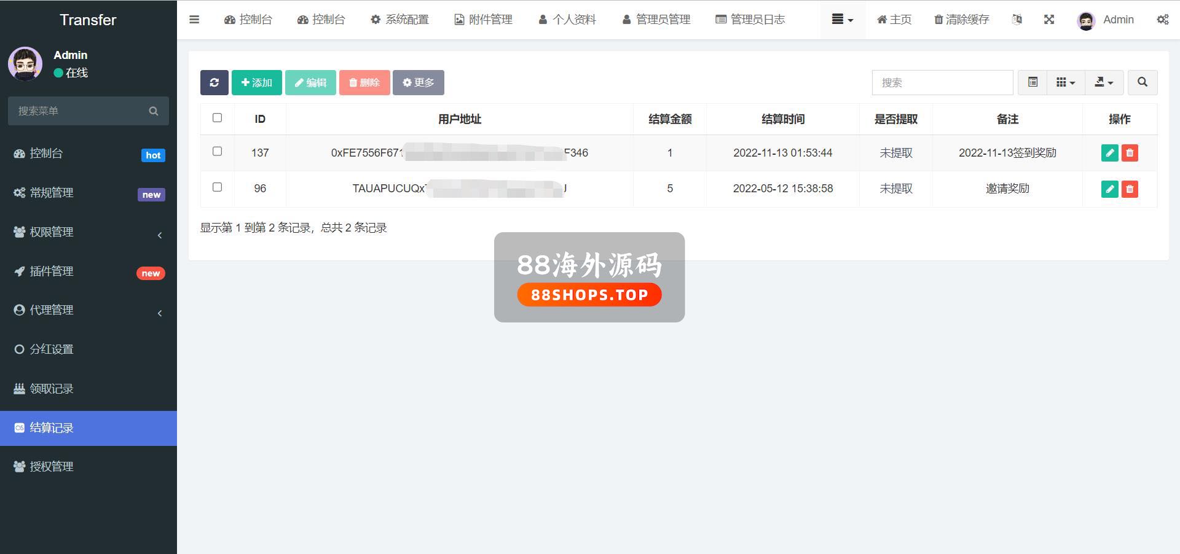Image resolution: width=1180 pixels, height=554 pixels.
Task: Open settings gears icon at top right
Action: coord(1162,20)
